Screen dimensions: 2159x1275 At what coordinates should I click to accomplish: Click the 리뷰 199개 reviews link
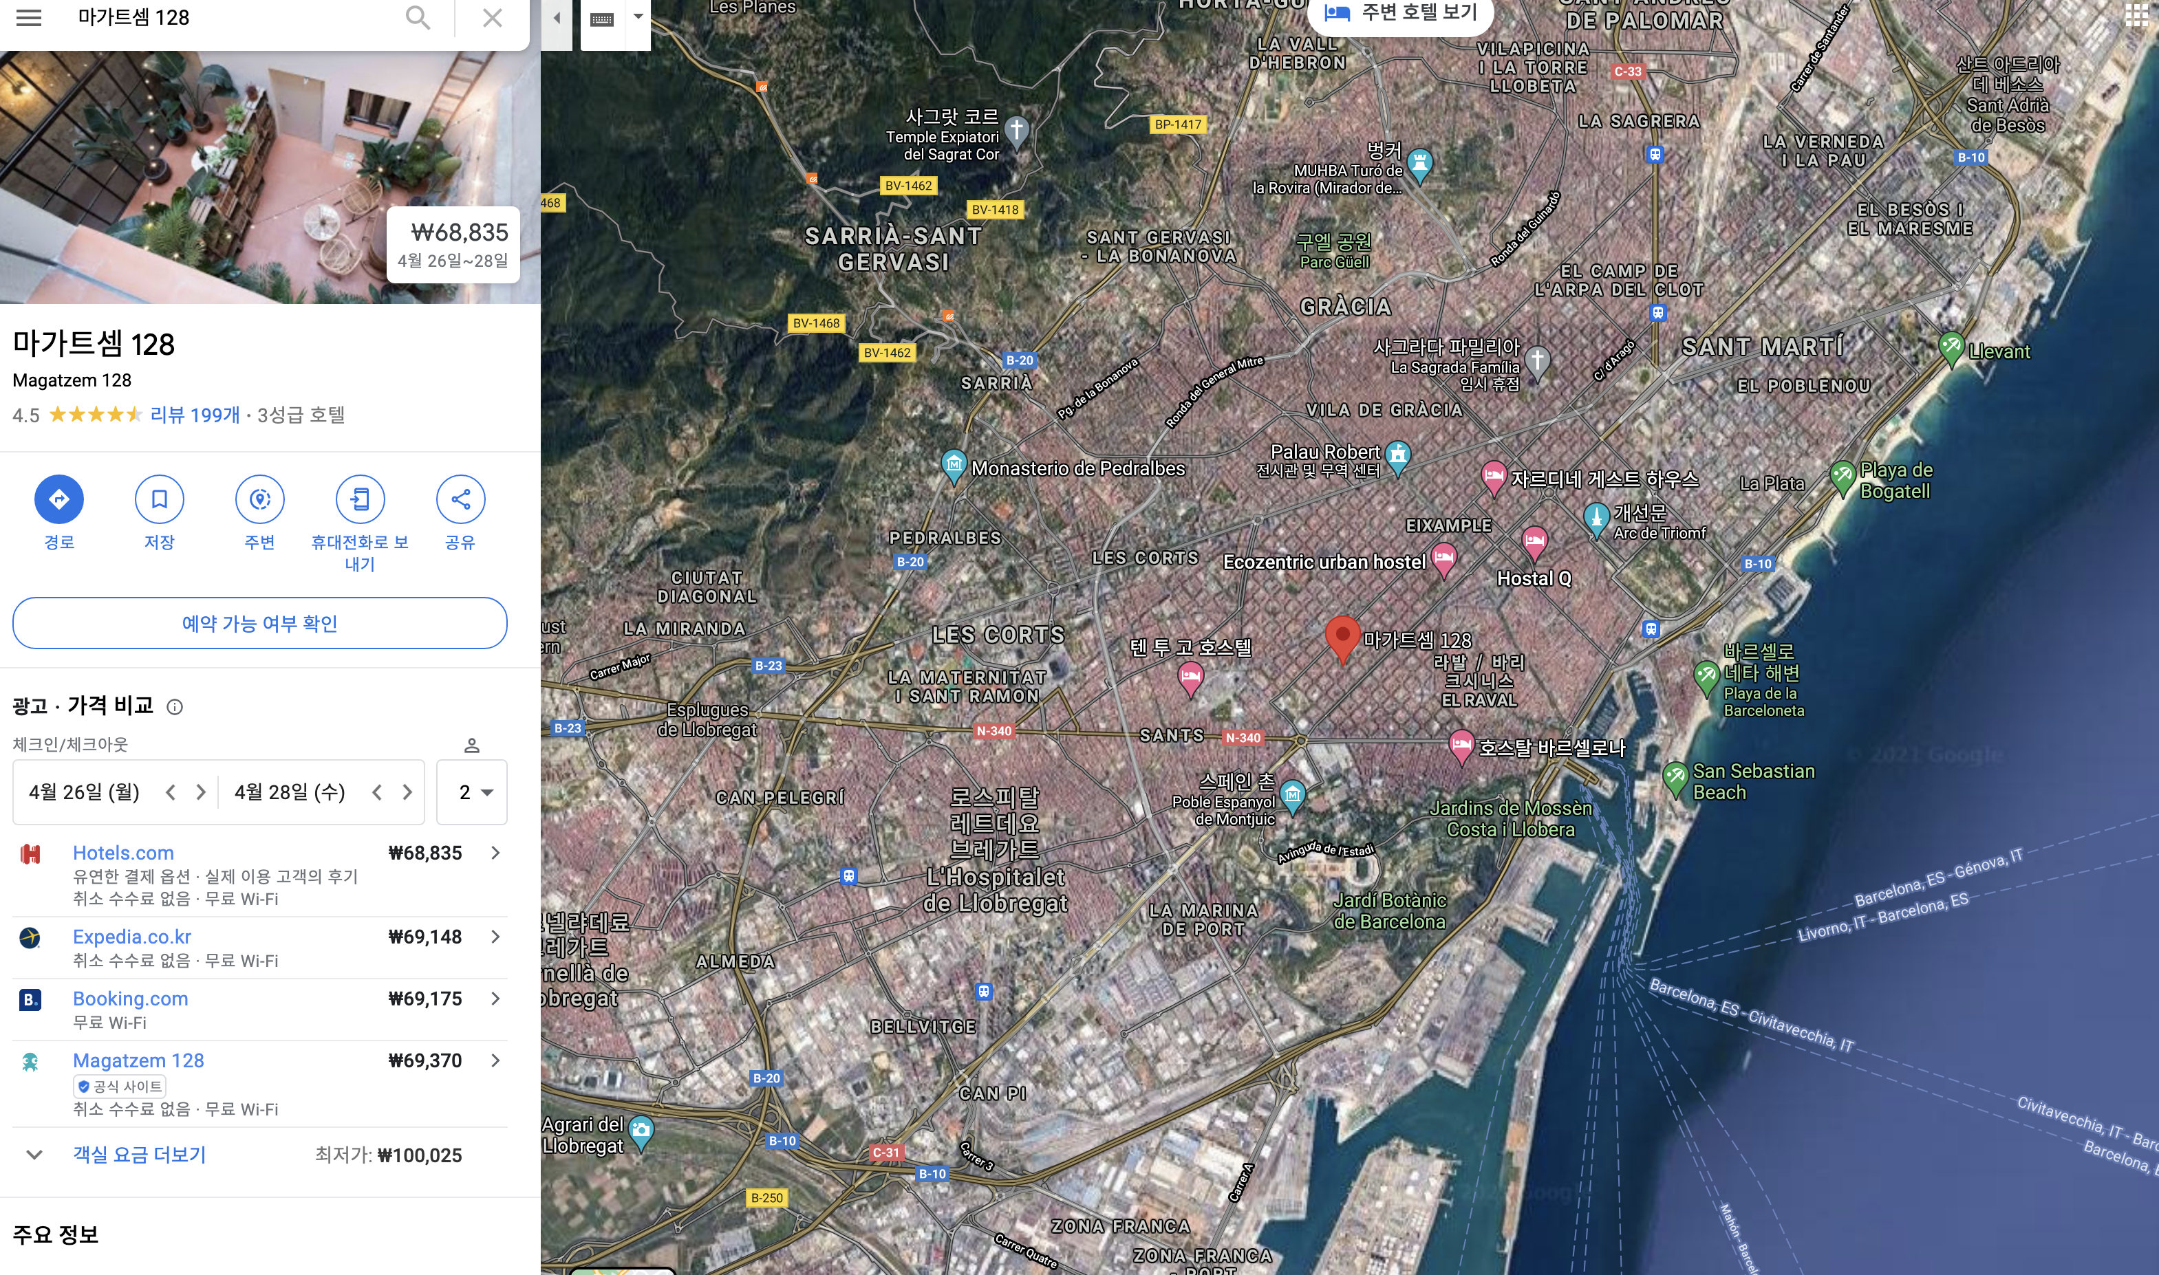pyautogui.click(x=195, y=415)
